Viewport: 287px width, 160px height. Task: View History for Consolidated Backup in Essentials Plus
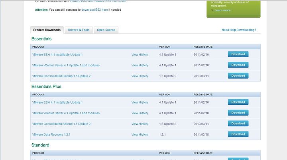140,124
